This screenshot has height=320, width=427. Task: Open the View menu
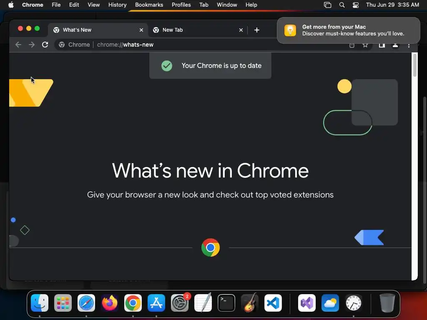tap(93, 5)
